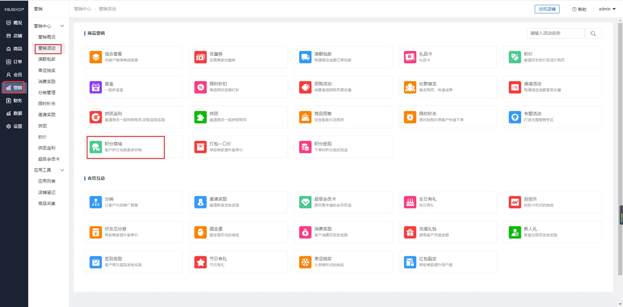Collapse the 应用工具 sidebar group
This screenshot has height=307, width=623.
tap(62, 170)
